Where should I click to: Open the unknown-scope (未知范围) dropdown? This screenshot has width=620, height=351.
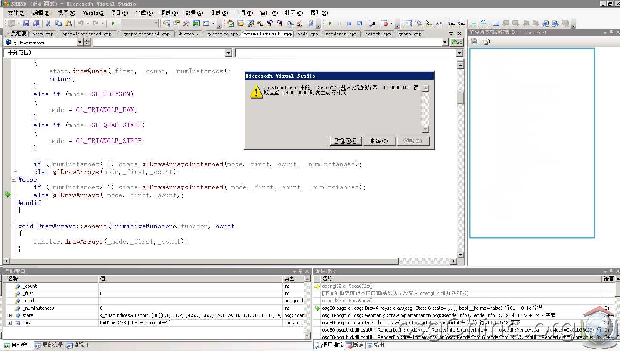229,53
